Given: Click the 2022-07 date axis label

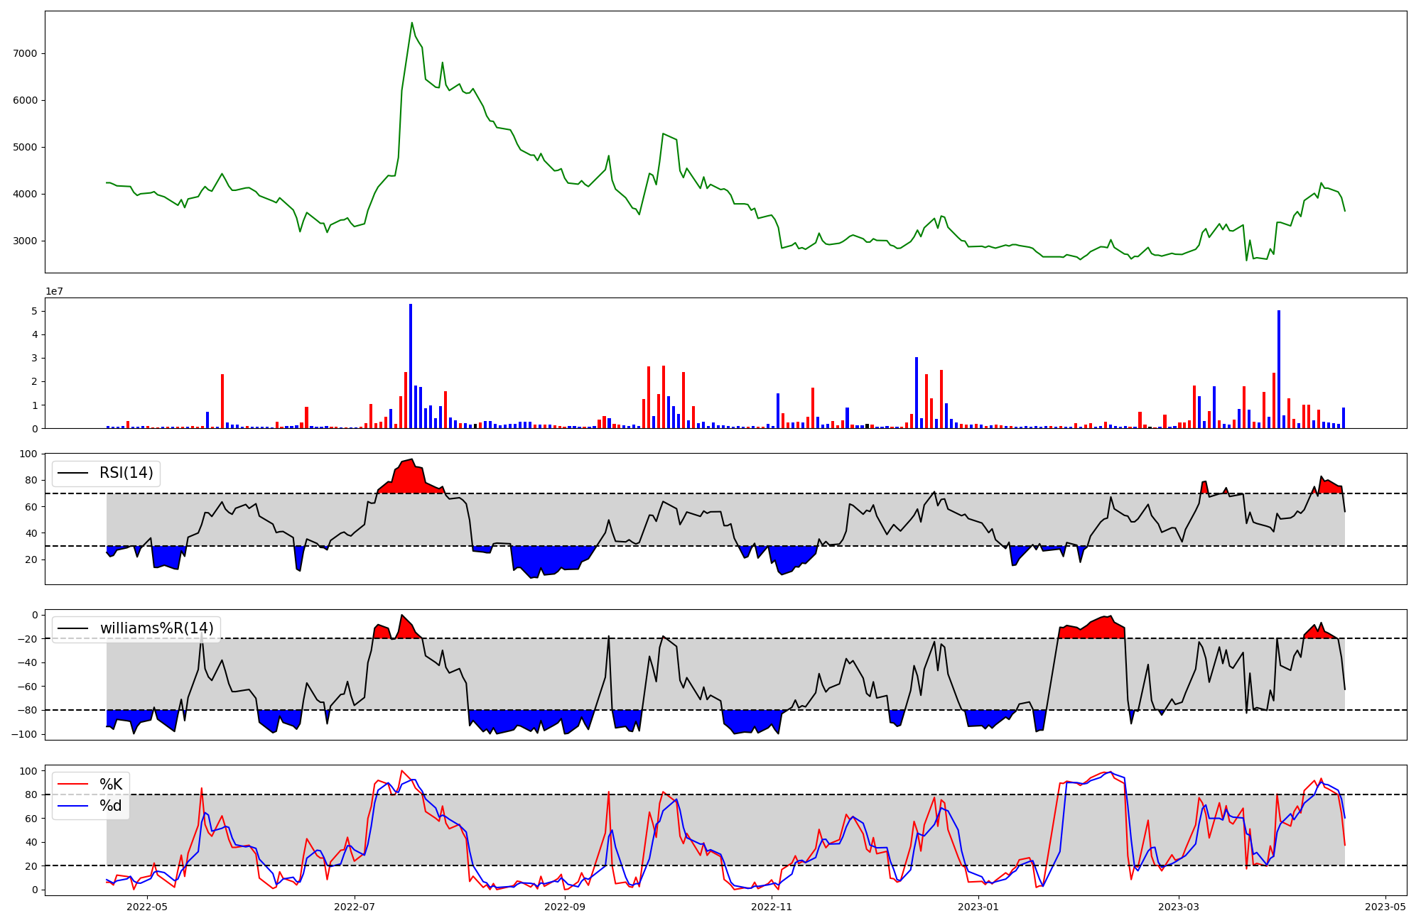Looking at the screenshot, I should 354,907.
